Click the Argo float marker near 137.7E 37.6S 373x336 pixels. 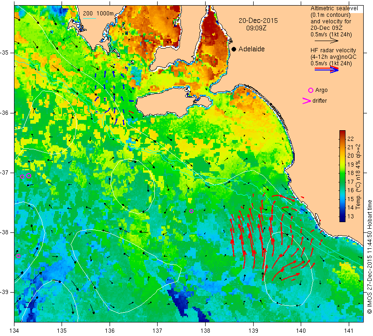191,211
